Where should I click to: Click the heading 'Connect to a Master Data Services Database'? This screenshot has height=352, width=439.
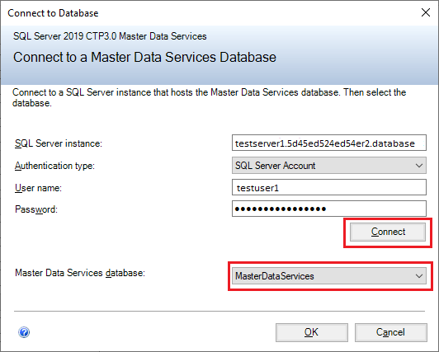[144, 58]
